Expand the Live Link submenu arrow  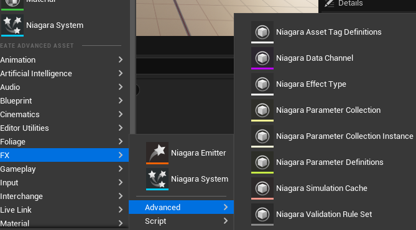click(121, 210)
